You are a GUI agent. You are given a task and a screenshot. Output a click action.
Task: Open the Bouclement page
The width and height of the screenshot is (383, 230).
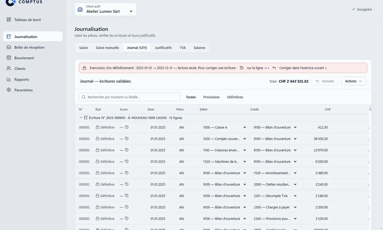33,58
